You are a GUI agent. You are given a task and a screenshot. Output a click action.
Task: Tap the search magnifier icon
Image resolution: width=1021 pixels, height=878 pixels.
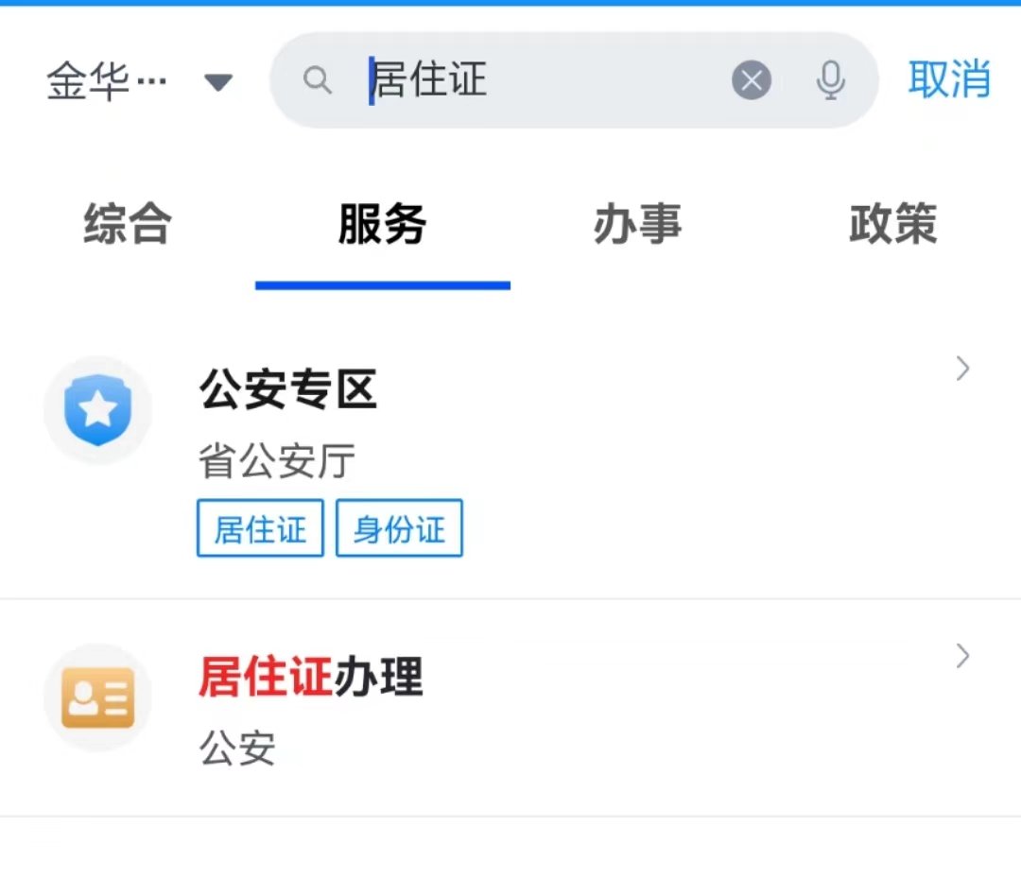tap(318, 81)
